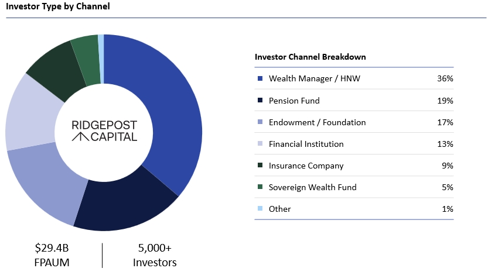The width and height of the screenshot is (488, 275).
Task: Click the Sovereign Wealth Fund legend swatch
Action: click(260, 187)
